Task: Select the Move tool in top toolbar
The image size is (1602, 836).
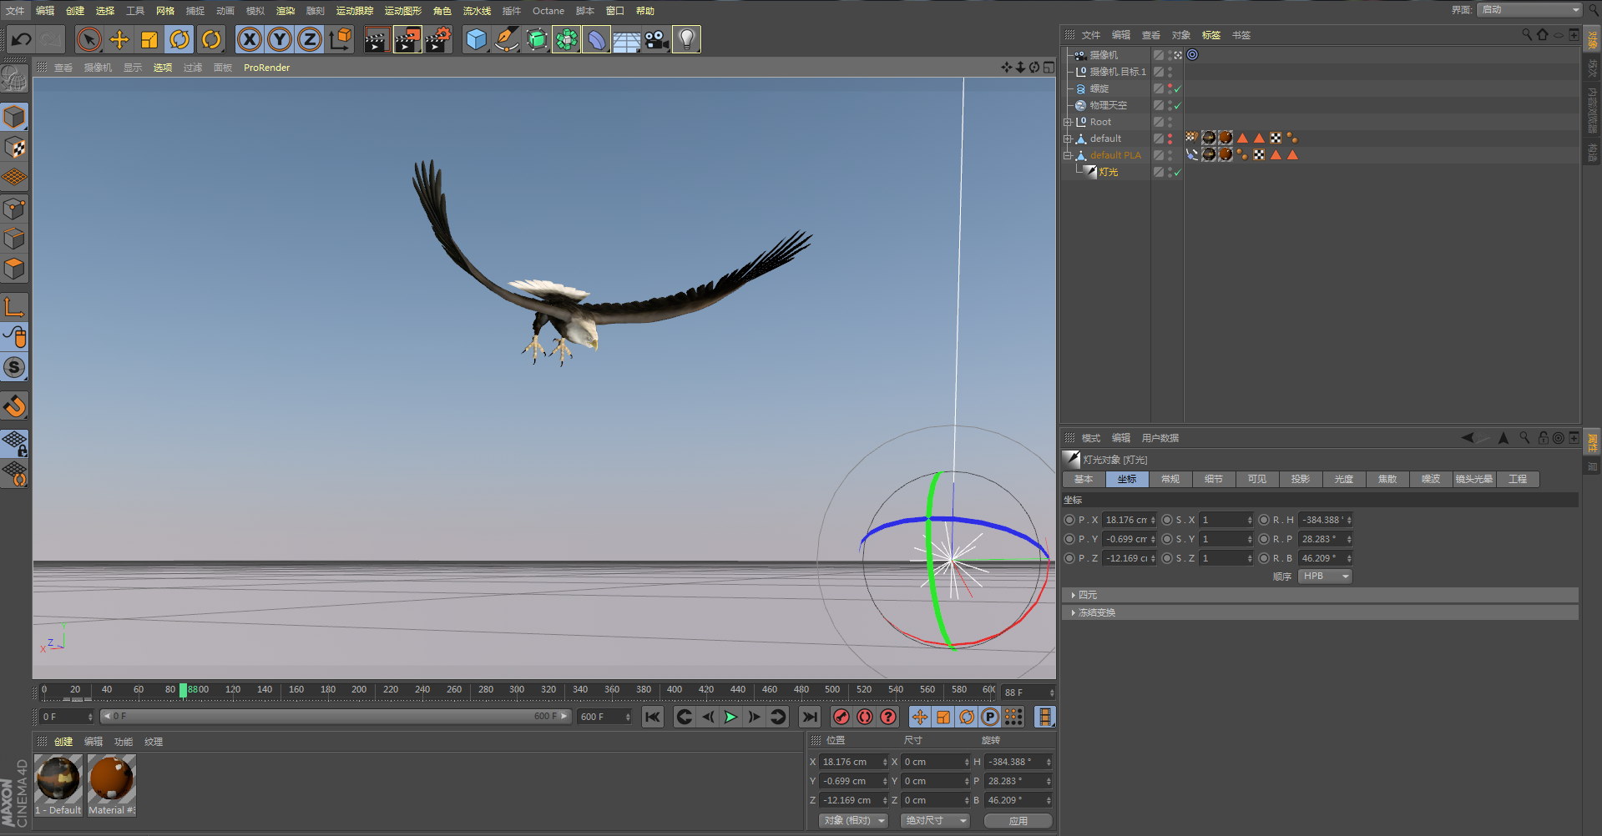Action: point(119,39)
